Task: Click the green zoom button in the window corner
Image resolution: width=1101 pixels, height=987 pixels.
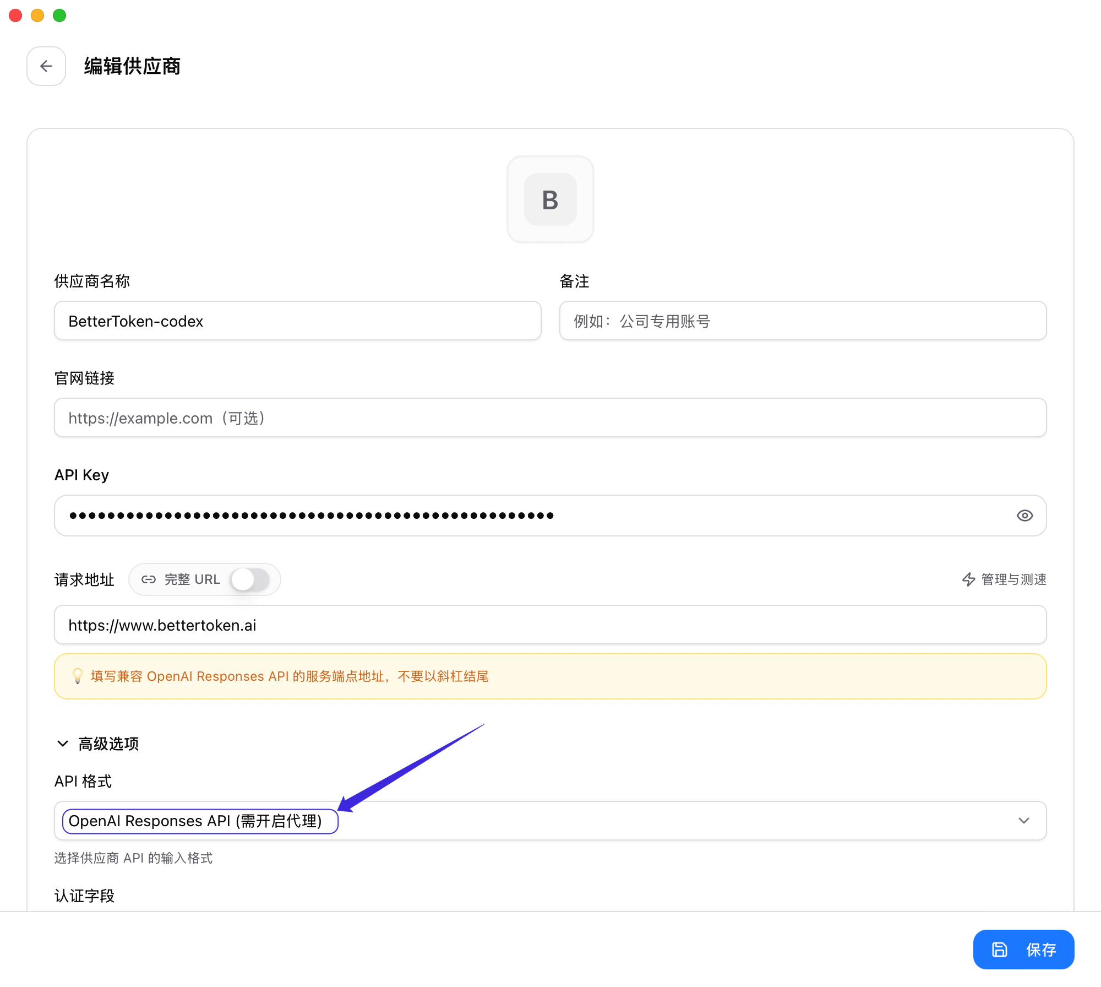Action: click(59, 15)
